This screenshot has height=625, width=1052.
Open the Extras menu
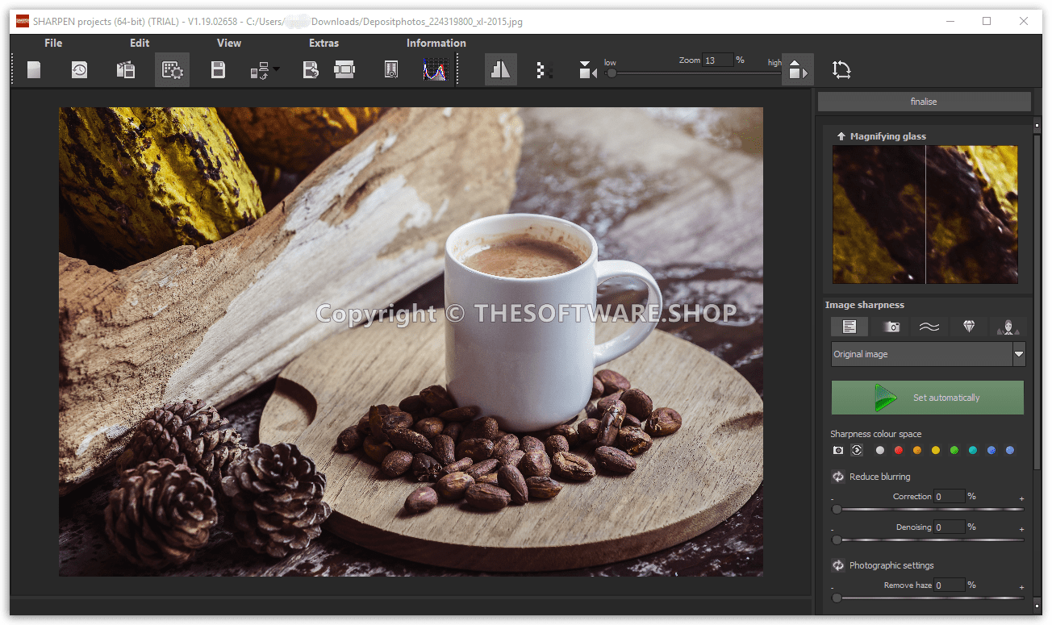click(324, 43)
